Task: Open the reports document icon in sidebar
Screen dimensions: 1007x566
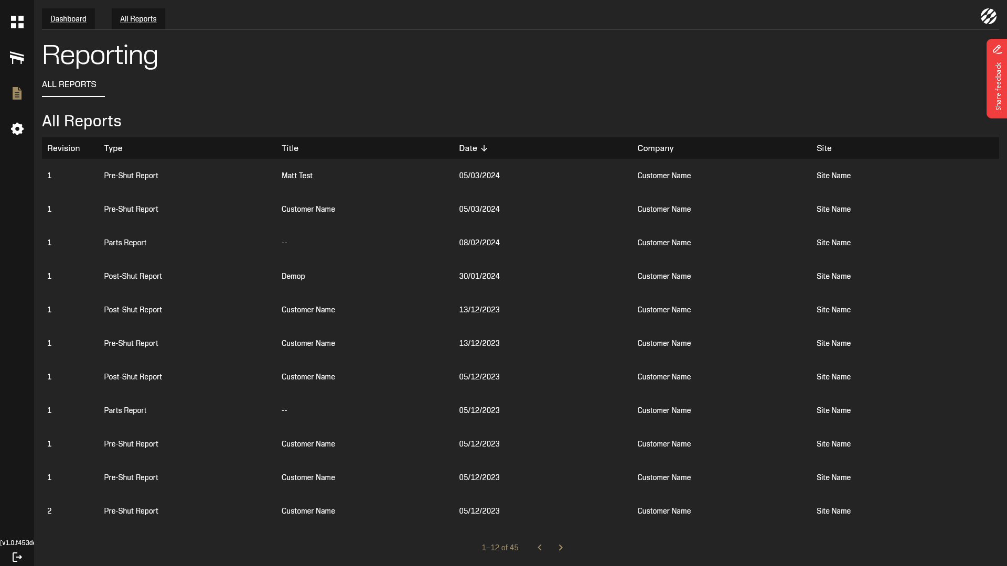Action: tap(17, 93)
